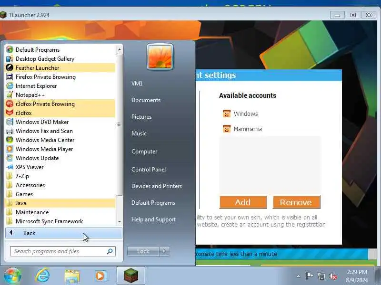Click the Search programs and files field
This screenshot has width=381, height=285.
tap(63, 251)
